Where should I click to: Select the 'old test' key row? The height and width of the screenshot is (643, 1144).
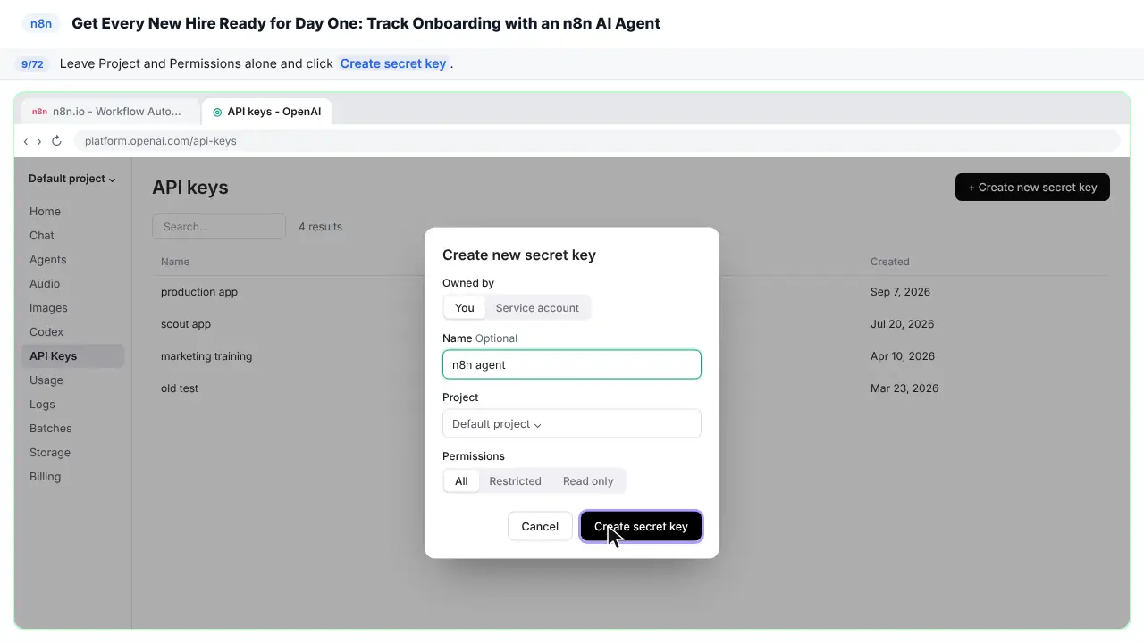pyautogui.click(x=630, y=388)
